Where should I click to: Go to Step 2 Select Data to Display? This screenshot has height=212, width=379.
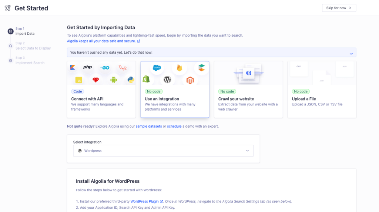[x=33, y=46]
